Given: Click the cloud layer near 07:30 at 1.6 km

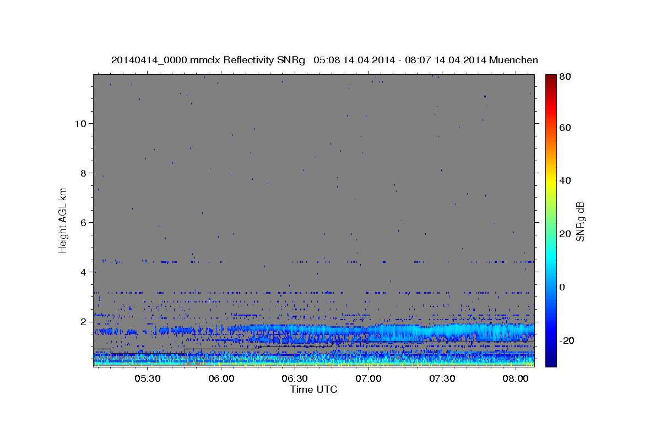Looking at the screenshot, I should (x=442, y=332).
